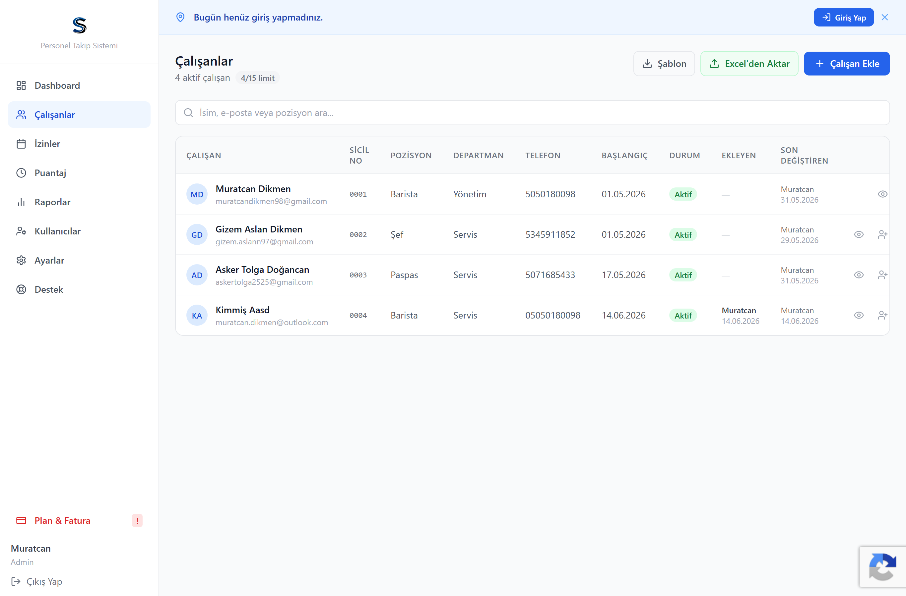Navigate to Raporlar
Screen dimensions: 906x596
pos(79,202)
